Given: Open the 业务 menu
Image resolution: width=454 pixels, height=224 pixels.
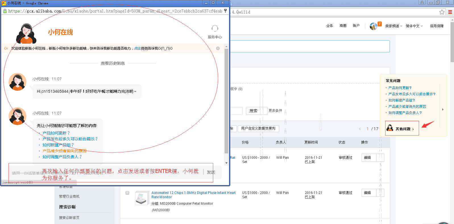Looking at the screenshot, I should pos(329,26).
